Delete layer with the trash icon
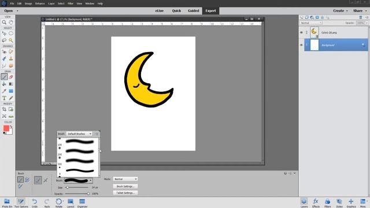 click(361, 17)
